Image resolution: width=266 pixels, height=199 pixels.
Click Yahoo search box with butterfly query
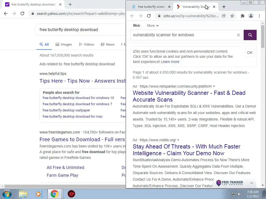80,30
